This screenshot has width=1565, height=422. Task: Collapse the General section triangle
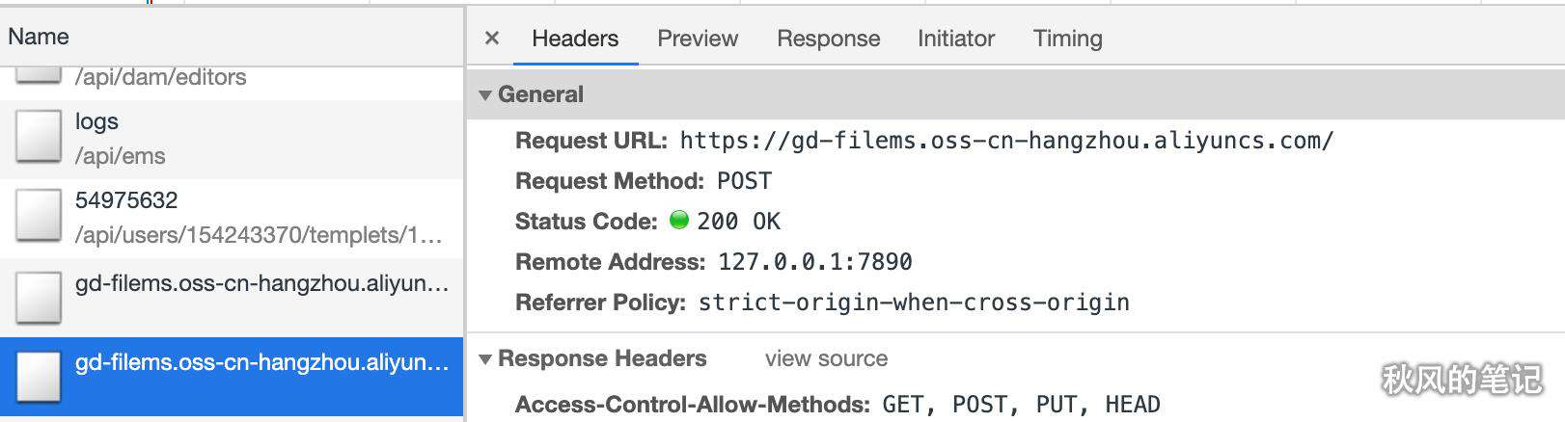coord(485,94)
